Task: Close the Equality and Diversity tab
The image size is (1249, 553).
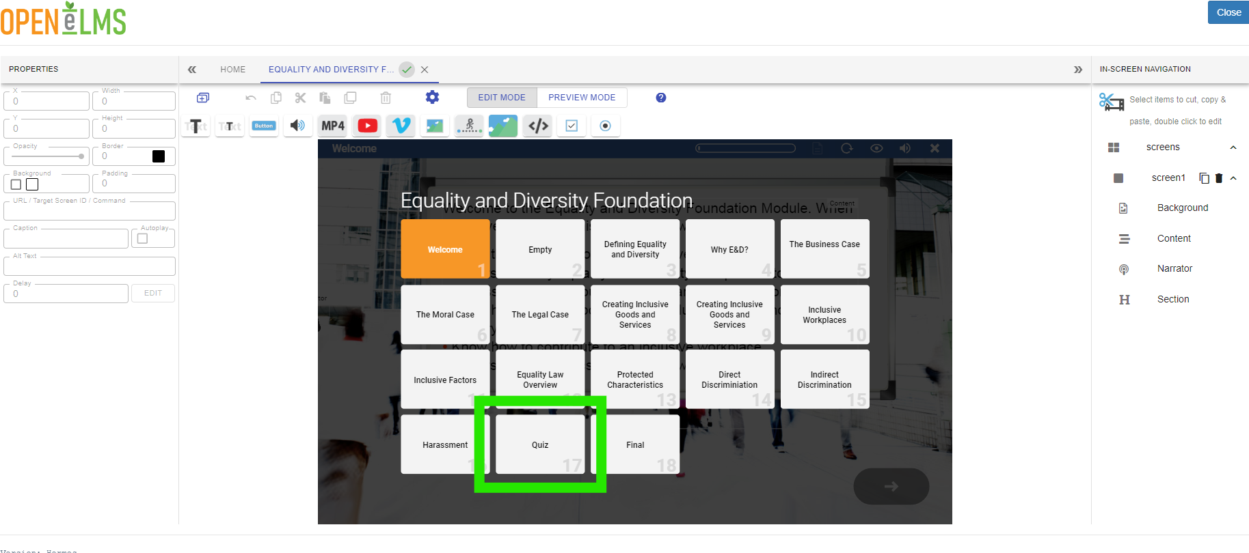Action: click(x=425, y=70)
